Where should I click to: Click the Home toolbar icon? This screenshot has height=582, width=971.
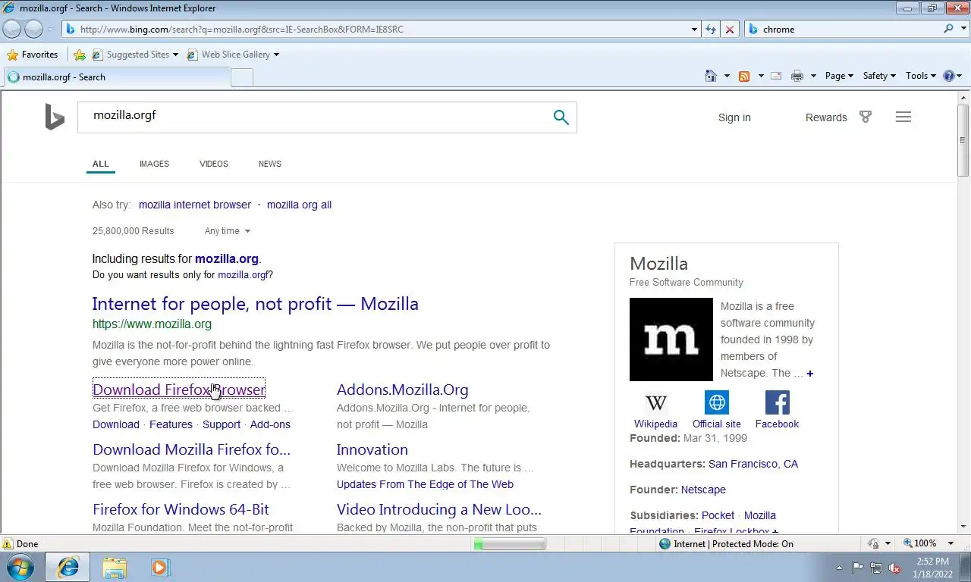coord(711,76)
